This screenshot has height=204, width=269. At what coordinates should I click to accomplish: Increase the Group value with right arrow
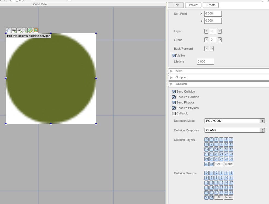click(220, 40)
